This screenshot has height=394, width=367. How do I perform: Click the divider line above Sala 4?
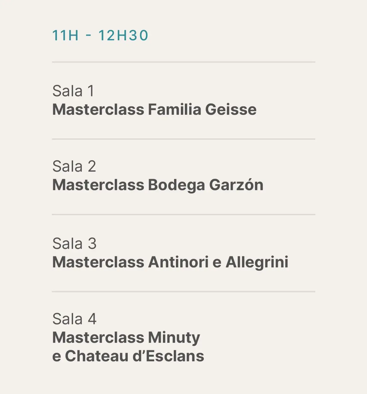183,292
